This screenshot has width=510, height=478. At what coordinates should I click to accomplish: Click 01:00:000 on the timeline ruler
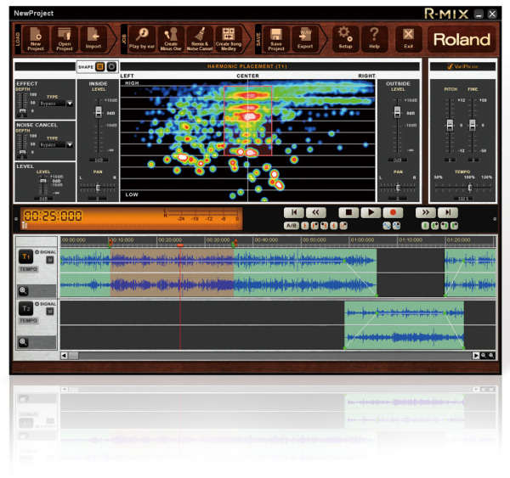[x=362, y=239]
